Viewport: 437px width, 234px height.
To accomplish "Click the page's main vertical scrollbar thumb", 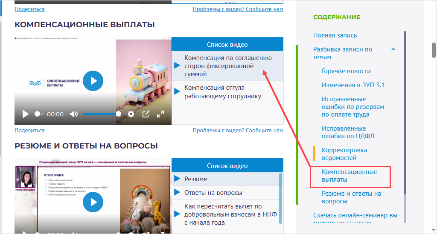I will tap(434, 50).
